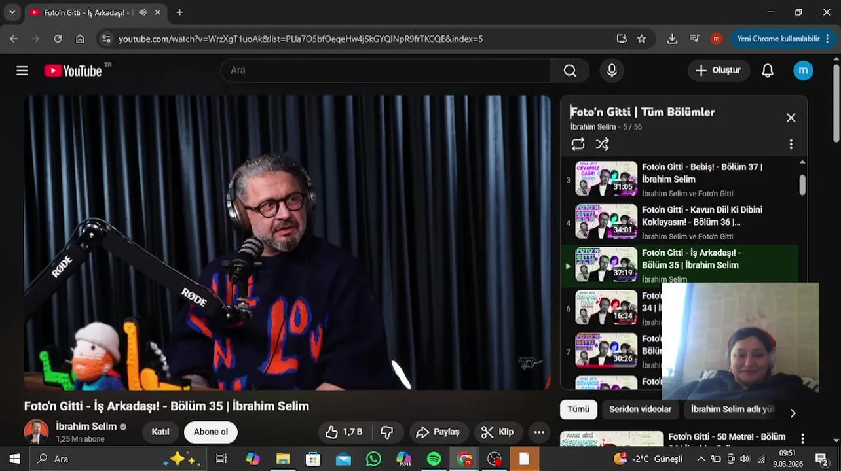Select the 'İbrahim Selim adlı' filter chip

point(732,410)
